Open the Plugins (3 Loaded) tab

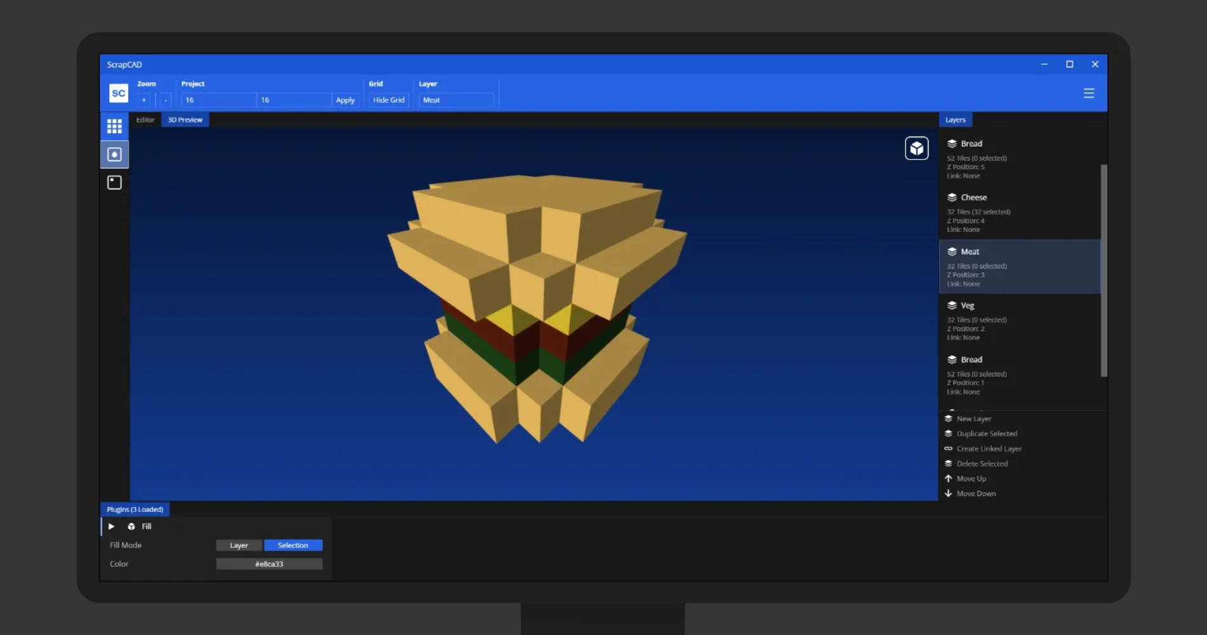point(135,509)
